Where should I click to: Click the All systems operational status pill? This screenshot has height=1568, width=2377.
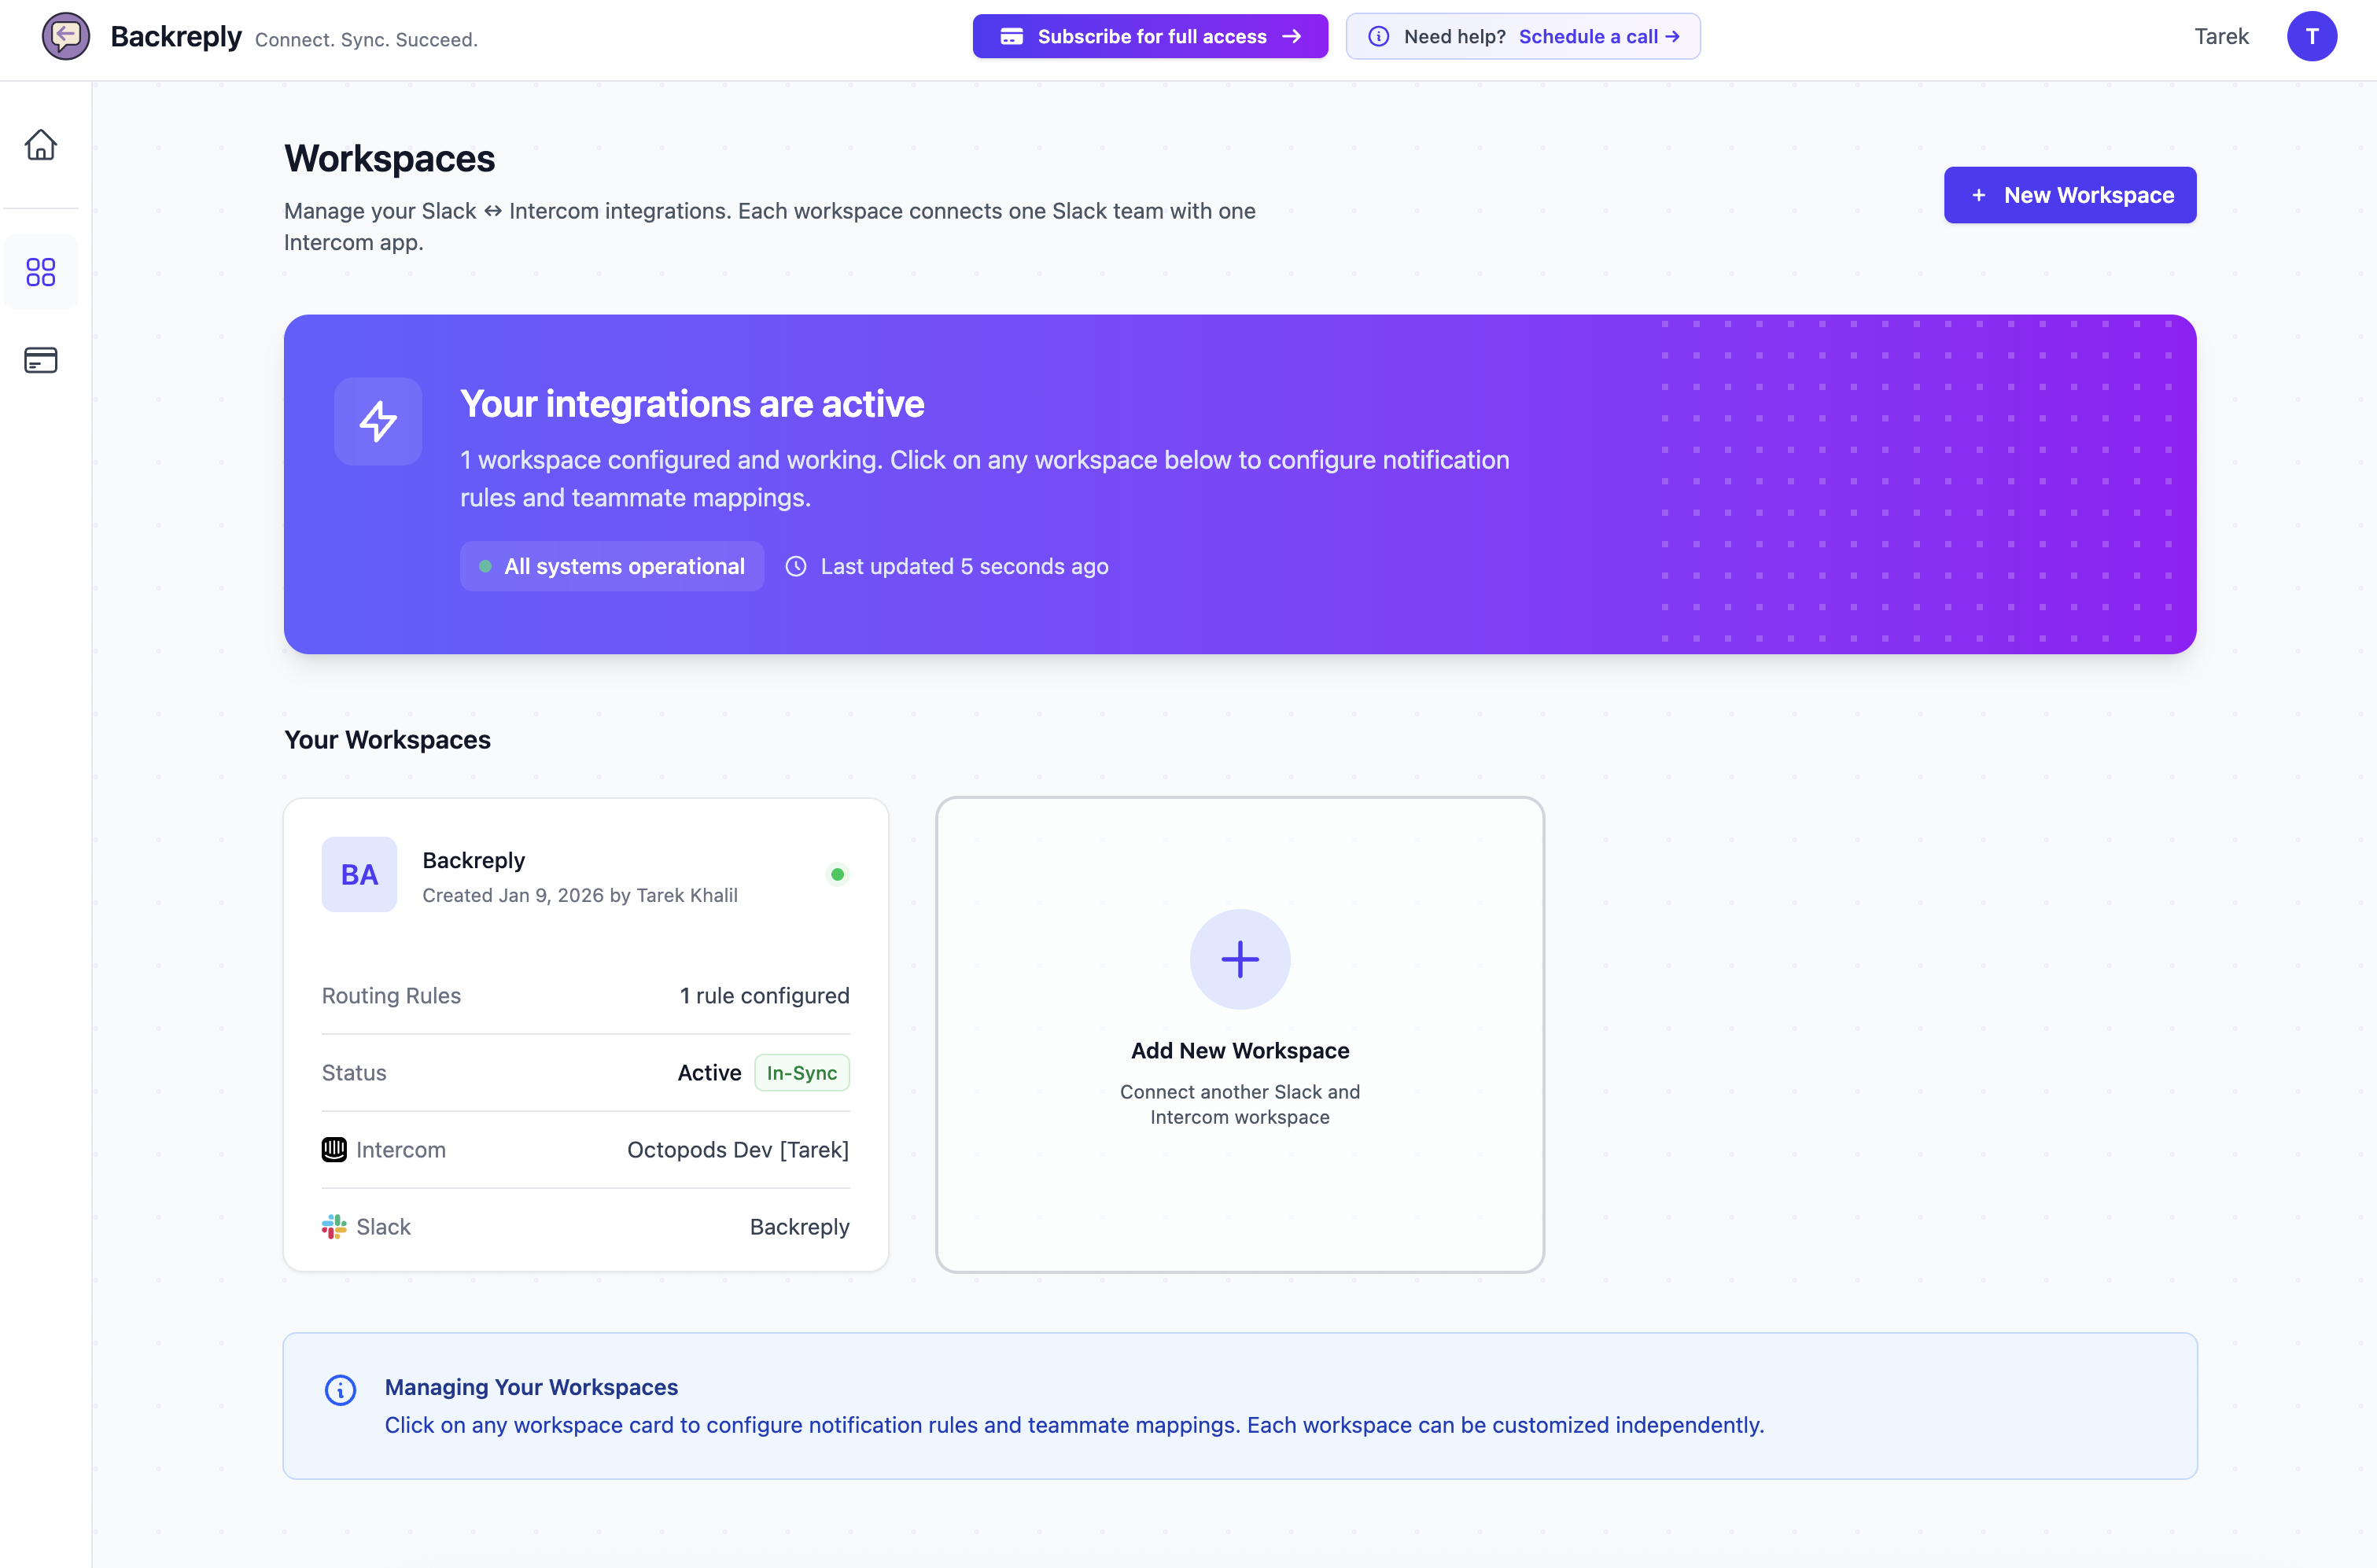point(611,566)
